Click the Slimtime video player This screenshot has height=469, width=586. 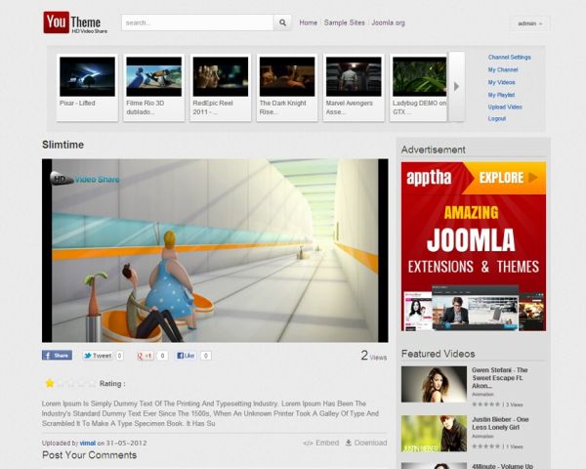tap(215, 250)
